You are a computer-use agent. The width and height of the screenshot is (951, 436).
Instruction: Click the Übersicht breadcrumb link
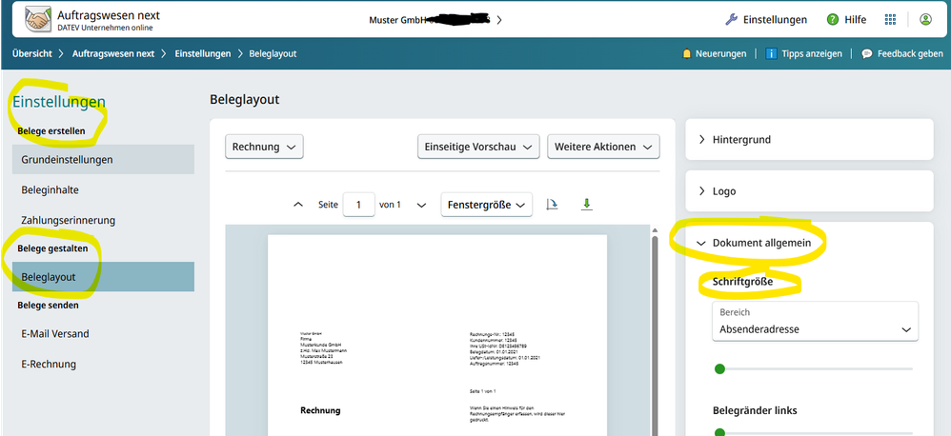32,54
